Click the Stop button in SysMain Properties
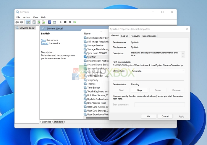This screenshot has height=145, width=207. 139,90
